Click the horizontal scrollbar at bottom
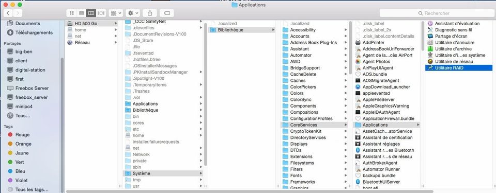 click(x=249, y=191)
